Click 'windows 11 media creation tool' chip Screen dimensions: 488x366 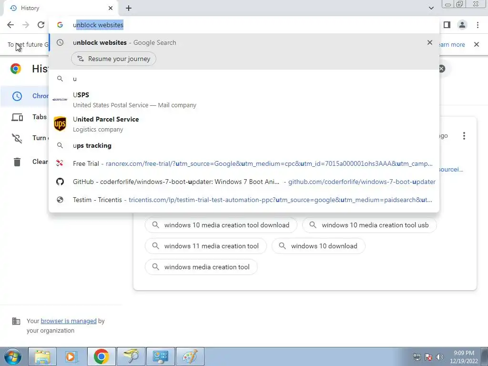point(206,246)
